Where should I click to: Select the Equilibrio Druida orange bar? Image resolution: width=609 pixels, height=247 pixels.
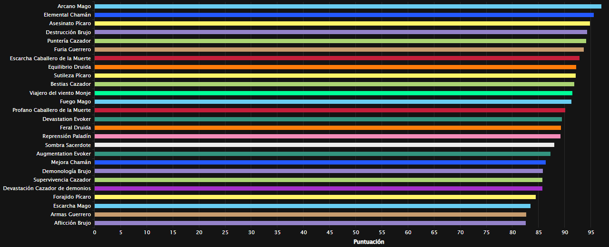(335, 67)
